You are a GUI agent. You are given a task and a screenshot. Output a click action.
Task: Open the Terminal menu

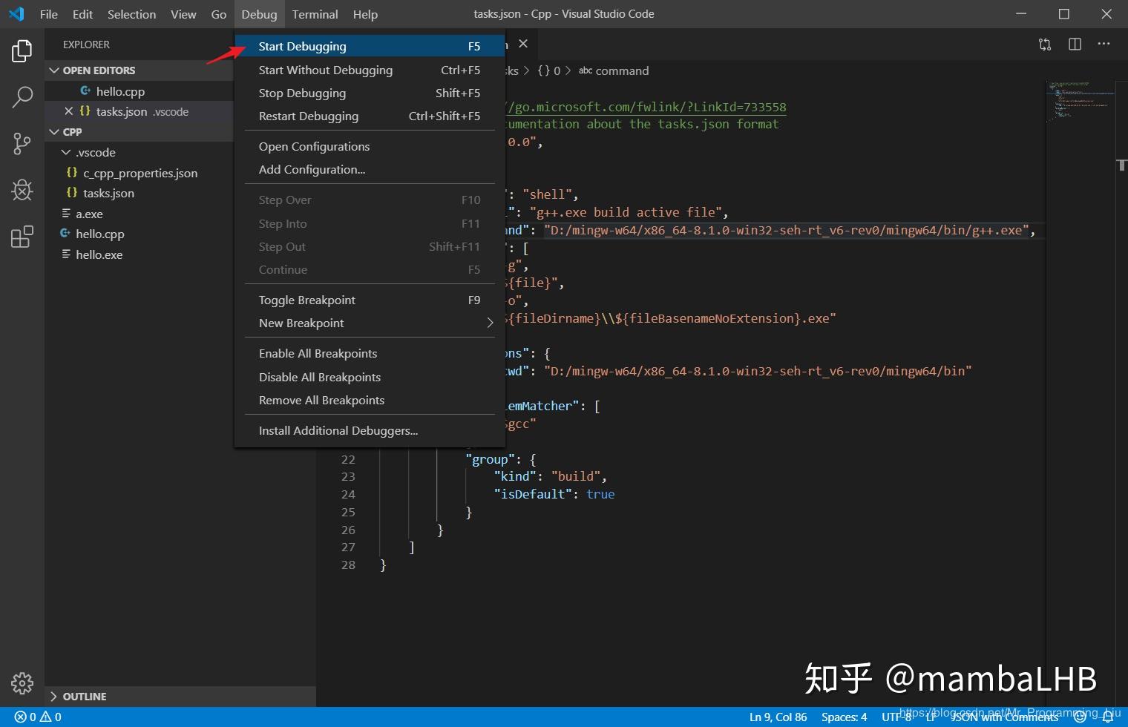(315, 14)
